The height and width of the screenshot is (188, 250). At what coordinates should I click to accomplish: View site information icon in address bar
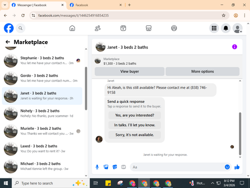click(33, 16)
